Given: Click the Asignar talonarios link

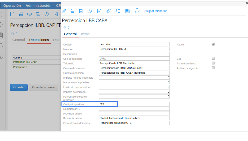Looking at the screenshot, I should coord(156,11).
